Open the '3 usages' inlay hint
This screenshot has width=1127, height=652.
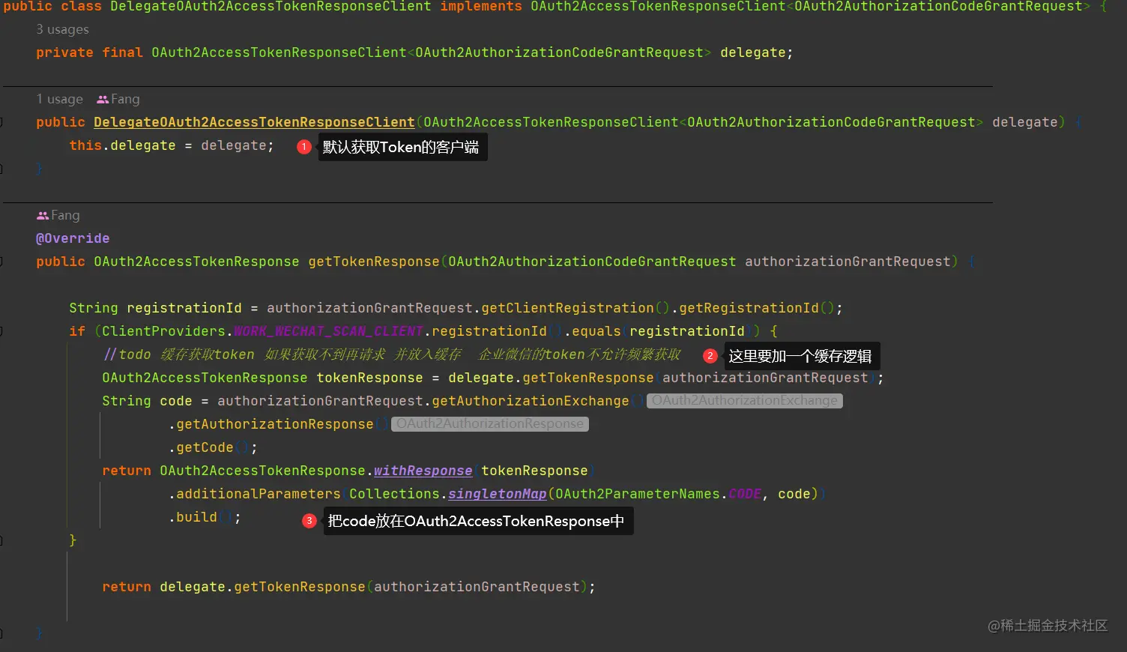pos(62,29)
